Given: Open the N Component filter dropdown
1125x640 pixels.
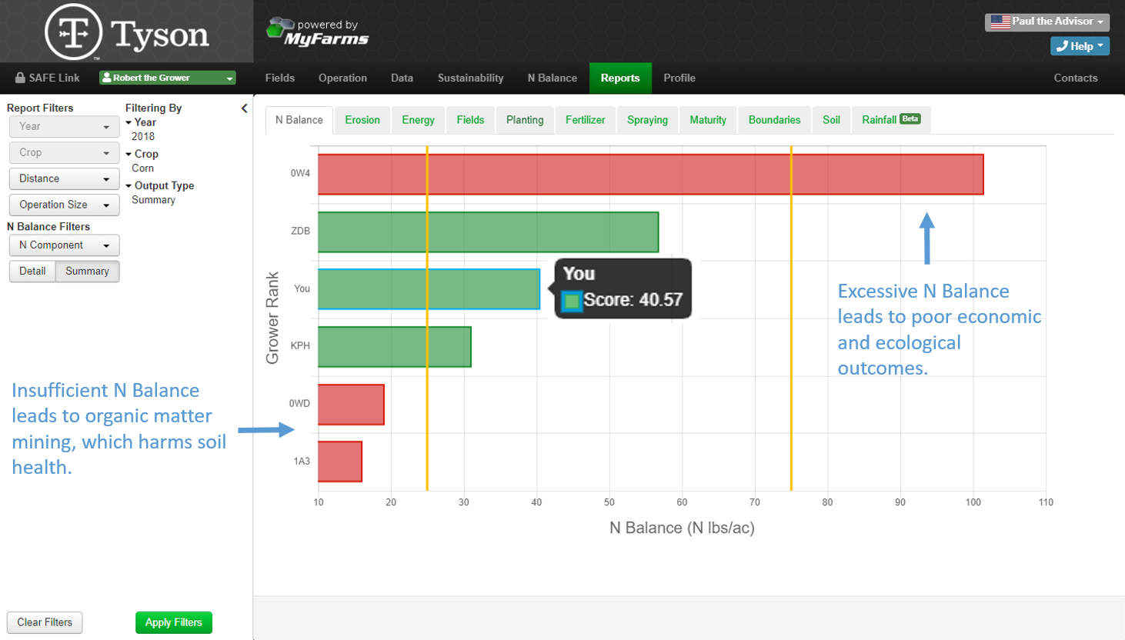Looking at the screenshot, I should coord(64,245).
